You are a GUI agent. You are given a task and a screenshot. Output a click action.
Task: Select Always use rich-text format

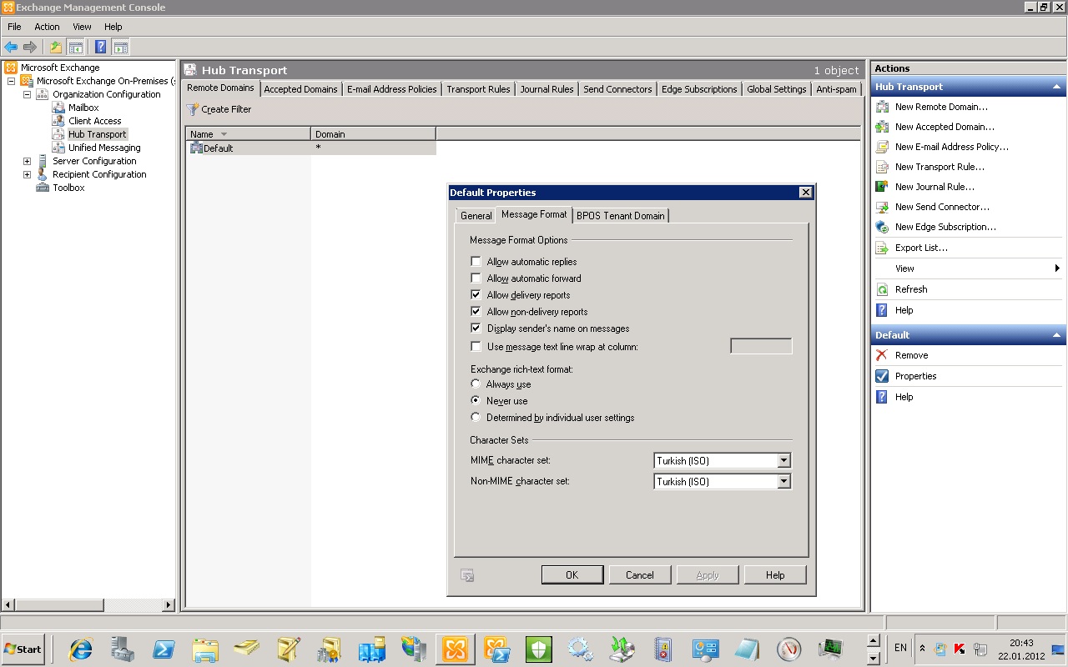point(476,384)
